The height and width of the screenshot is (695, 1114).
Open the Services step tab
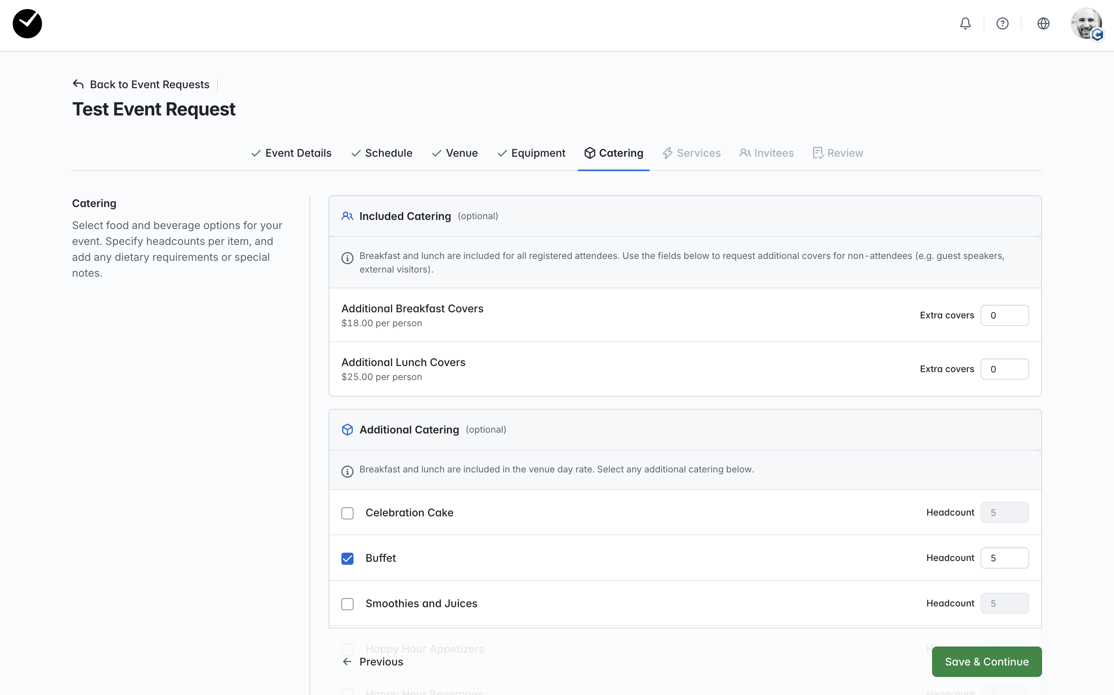(691, 153)
